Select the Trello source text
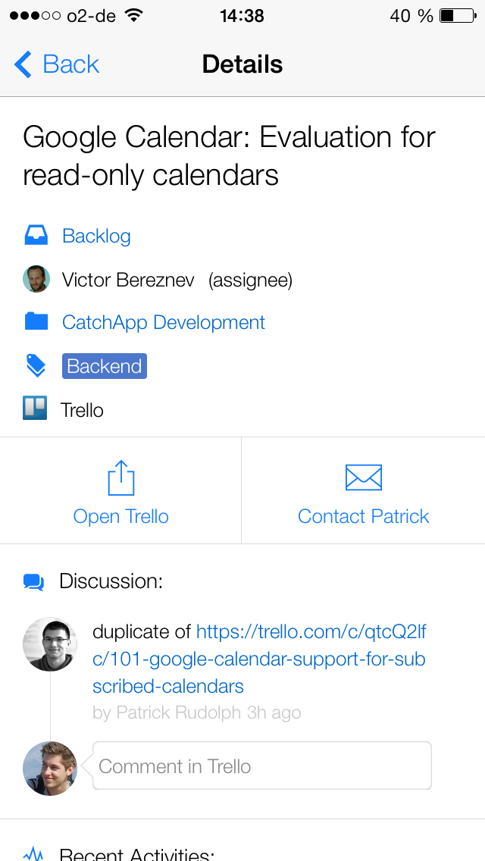 (x=82, y=410)
